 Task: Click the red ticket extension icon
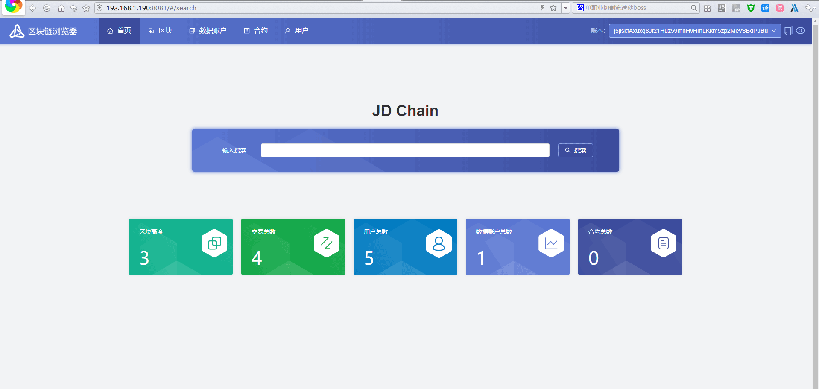pos(780,8)
